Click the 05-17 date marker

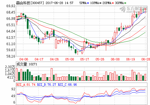(x=85, y=59)
